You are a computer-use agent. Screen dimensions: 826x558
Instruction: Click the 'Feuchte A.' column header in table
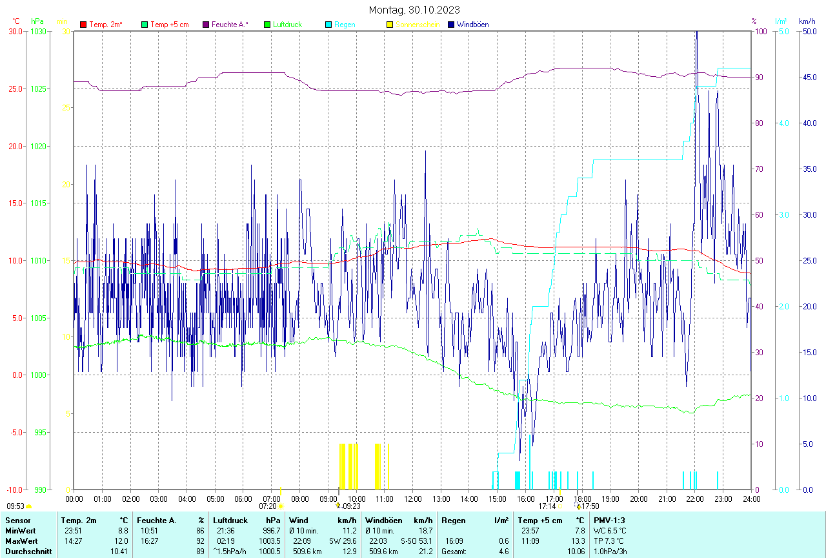click(157, 520)
